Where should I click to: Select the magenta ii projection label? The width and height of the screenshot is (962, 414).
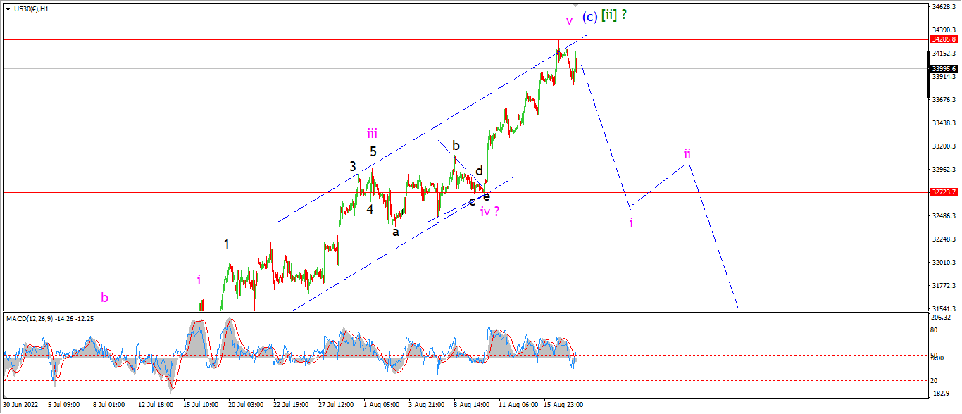pyautogui.click(x=687, y=153)
